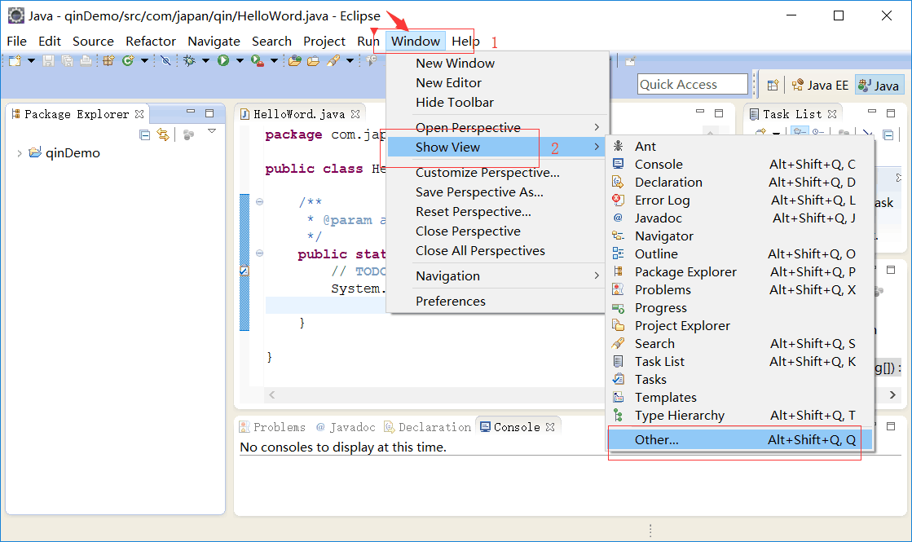
Task: Click the Print toolbar icon
Action: click(x=86, y=60)
